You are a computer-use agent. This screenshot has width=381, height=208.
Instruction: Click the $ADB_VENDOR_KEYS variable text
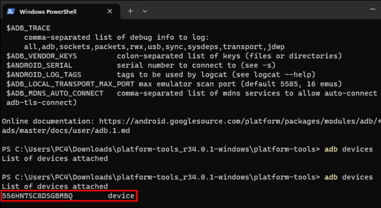[x=41, y=56]
